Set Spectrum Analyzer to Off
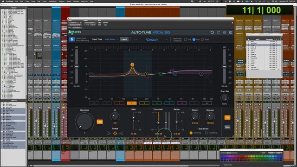Image resolution: width=297 pixels, height=167 pixels. point(186,39)
